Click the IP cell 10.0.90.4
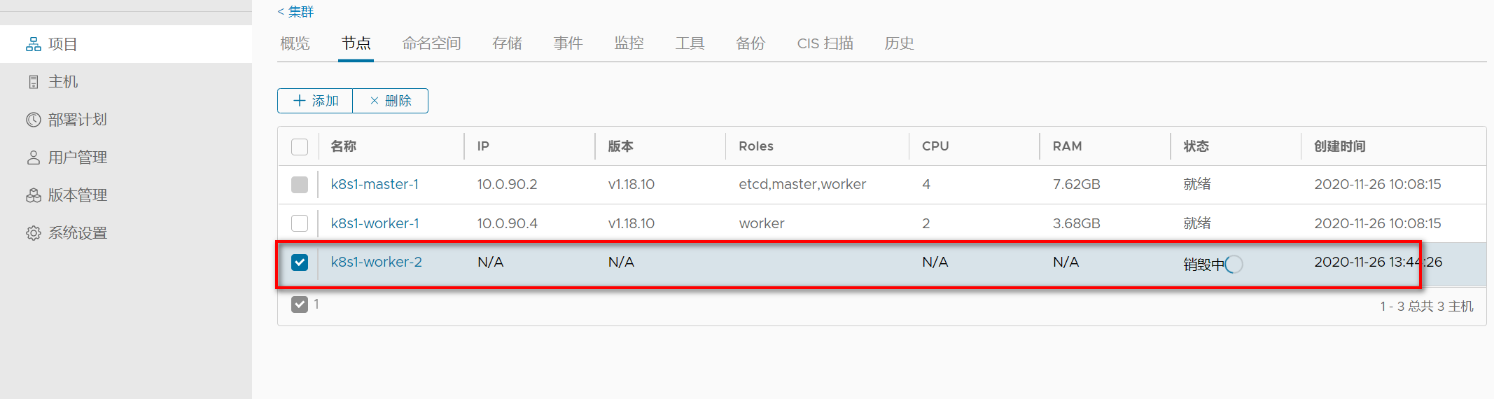 pos(507,223)
